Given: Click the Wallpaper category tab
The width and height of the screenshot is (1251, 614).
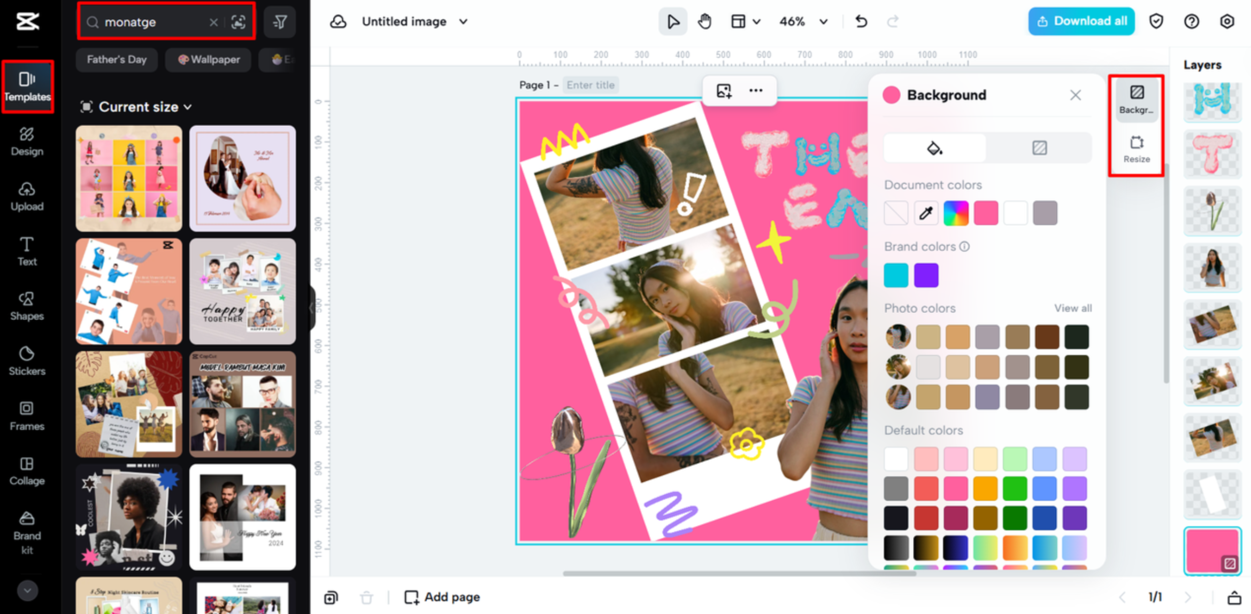Looking at the screenshot, I should tap(208, 59).
